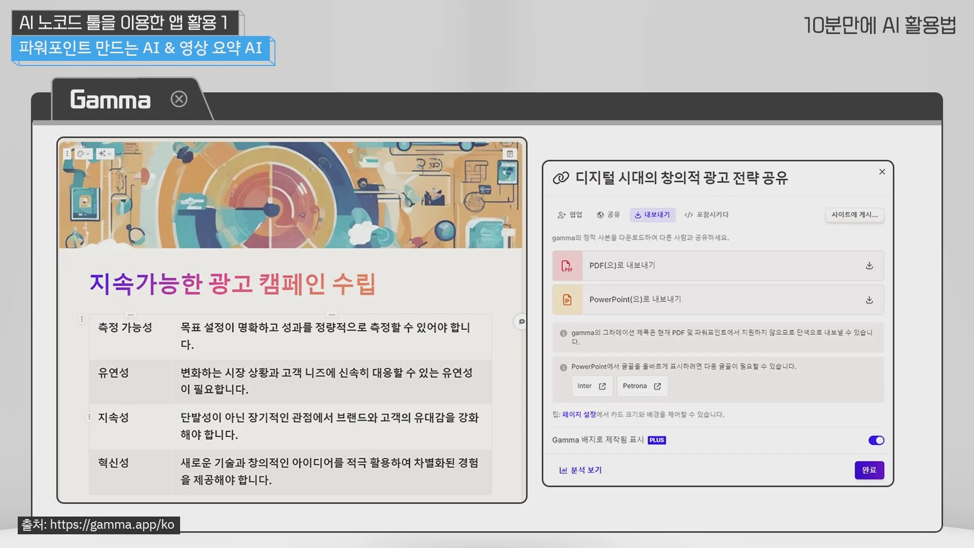Open the 포함시키다 embed tab
This screenshot has height=548, width=974.
pos(706,215)
